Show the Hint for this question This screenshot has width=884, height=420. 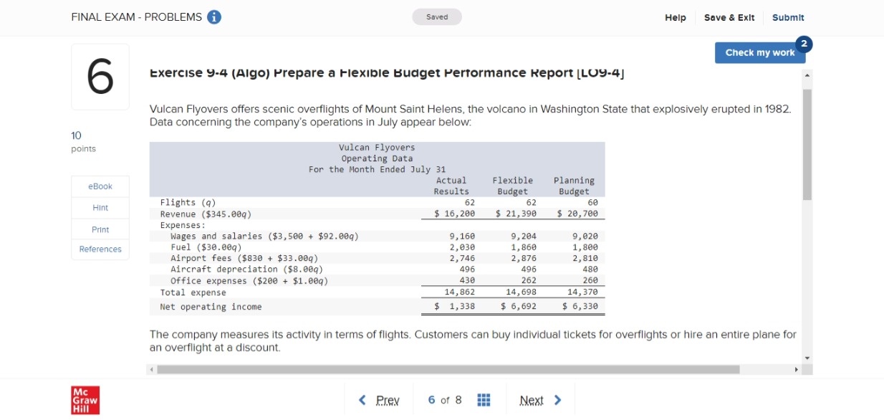click(100, 208)
